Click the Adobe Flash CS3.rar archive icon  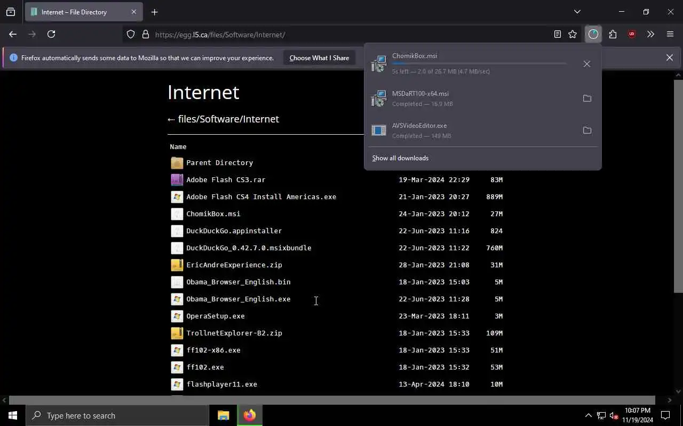(x=177, y=179)
